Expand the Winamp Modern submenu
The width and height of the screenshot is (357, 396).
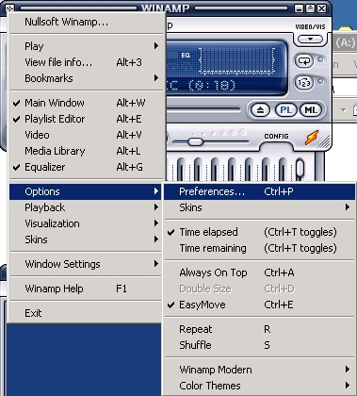point(259,370)
